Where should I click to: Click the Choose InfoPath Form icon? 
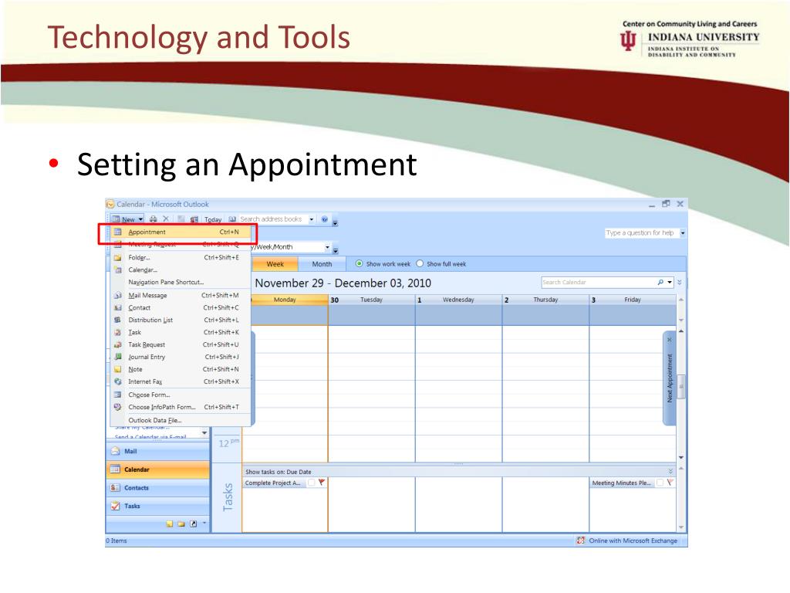click(x=118, y=407)
